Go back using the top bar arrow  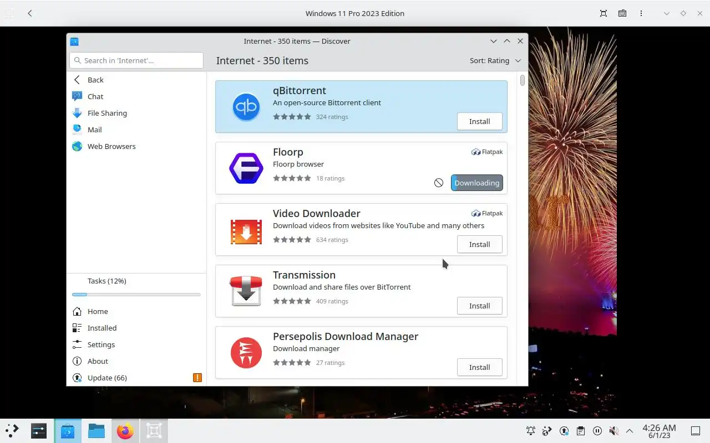point(30,13)
